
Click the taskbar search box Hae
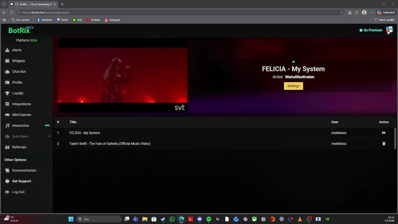[99, 219]
